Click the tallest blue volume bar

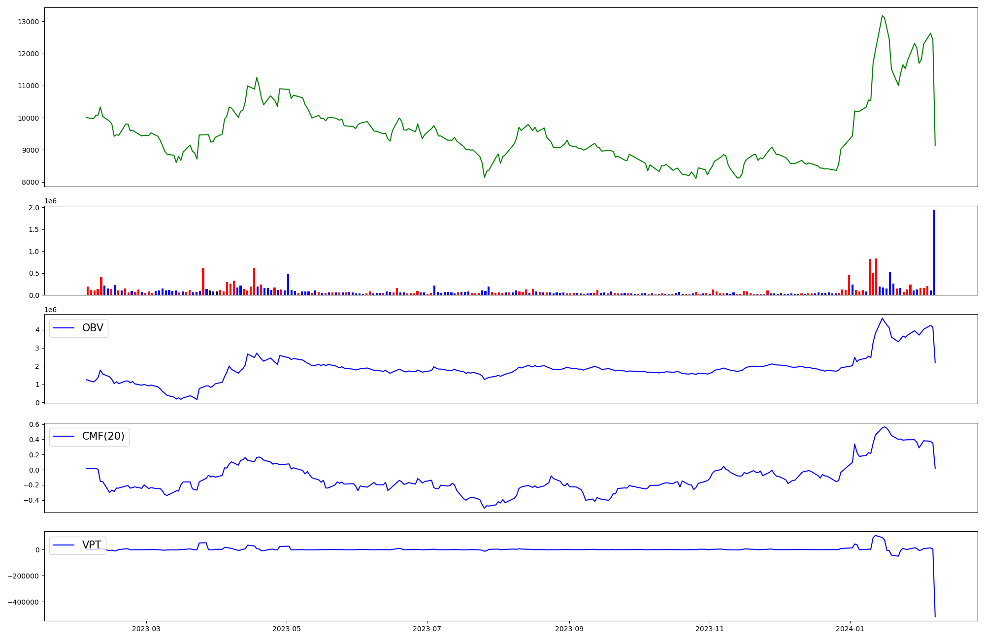[934, 252]
